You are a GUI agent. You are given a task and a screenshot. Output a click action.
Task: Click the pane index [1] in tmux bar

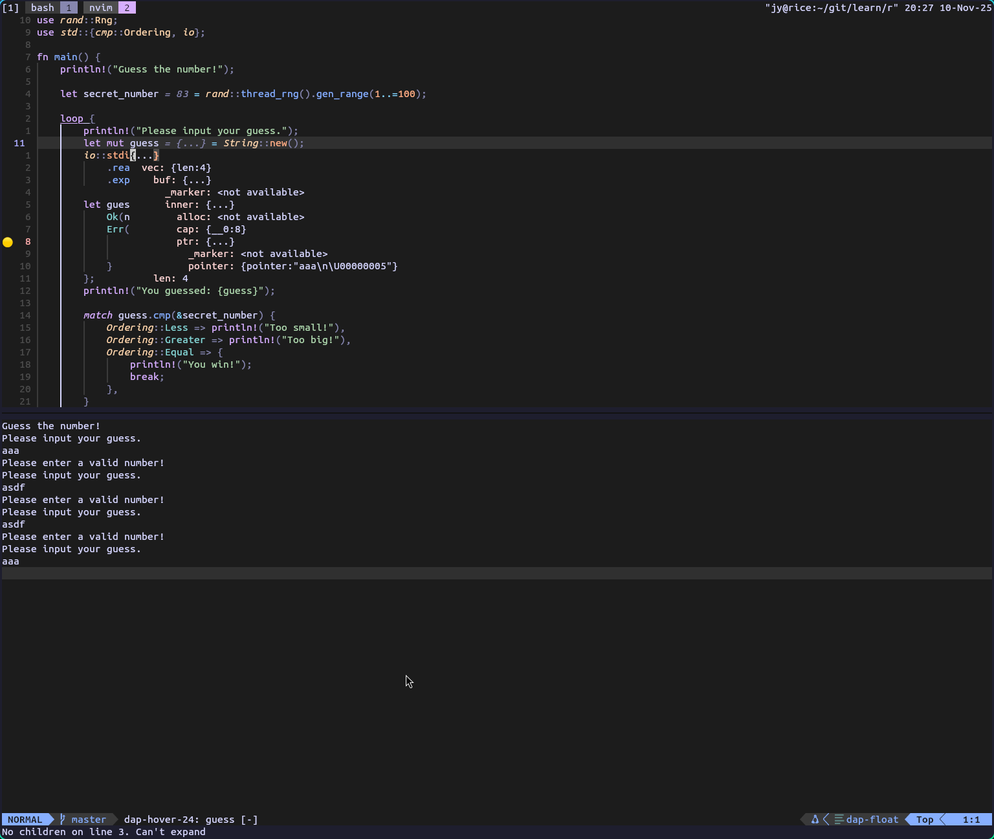[10, 7]
